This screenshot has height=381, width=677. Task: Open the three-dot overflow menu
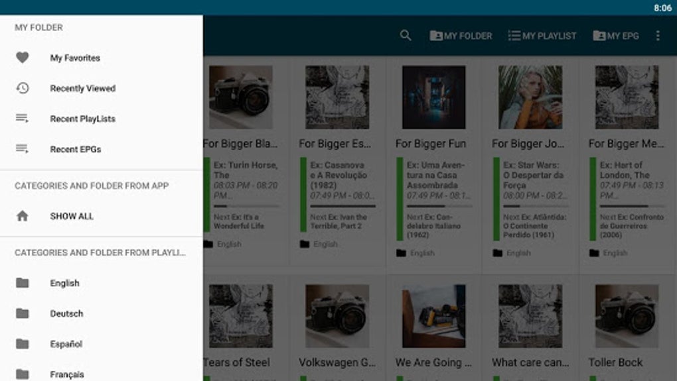coord(658,35)
